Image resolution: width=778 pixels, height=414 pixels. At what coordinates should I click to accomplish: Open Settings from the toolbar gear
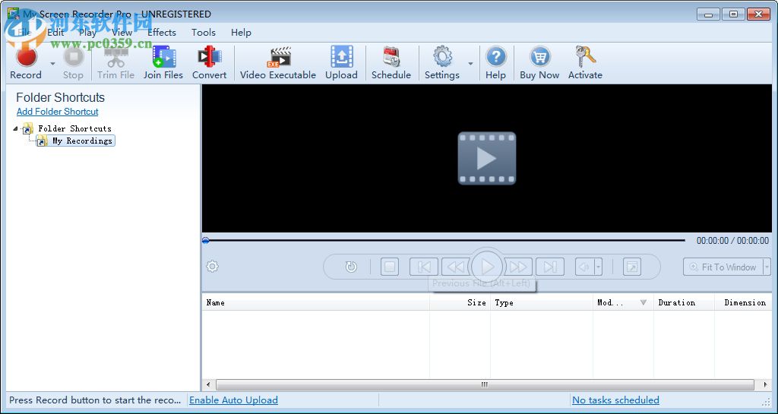[x=442, y=63]
